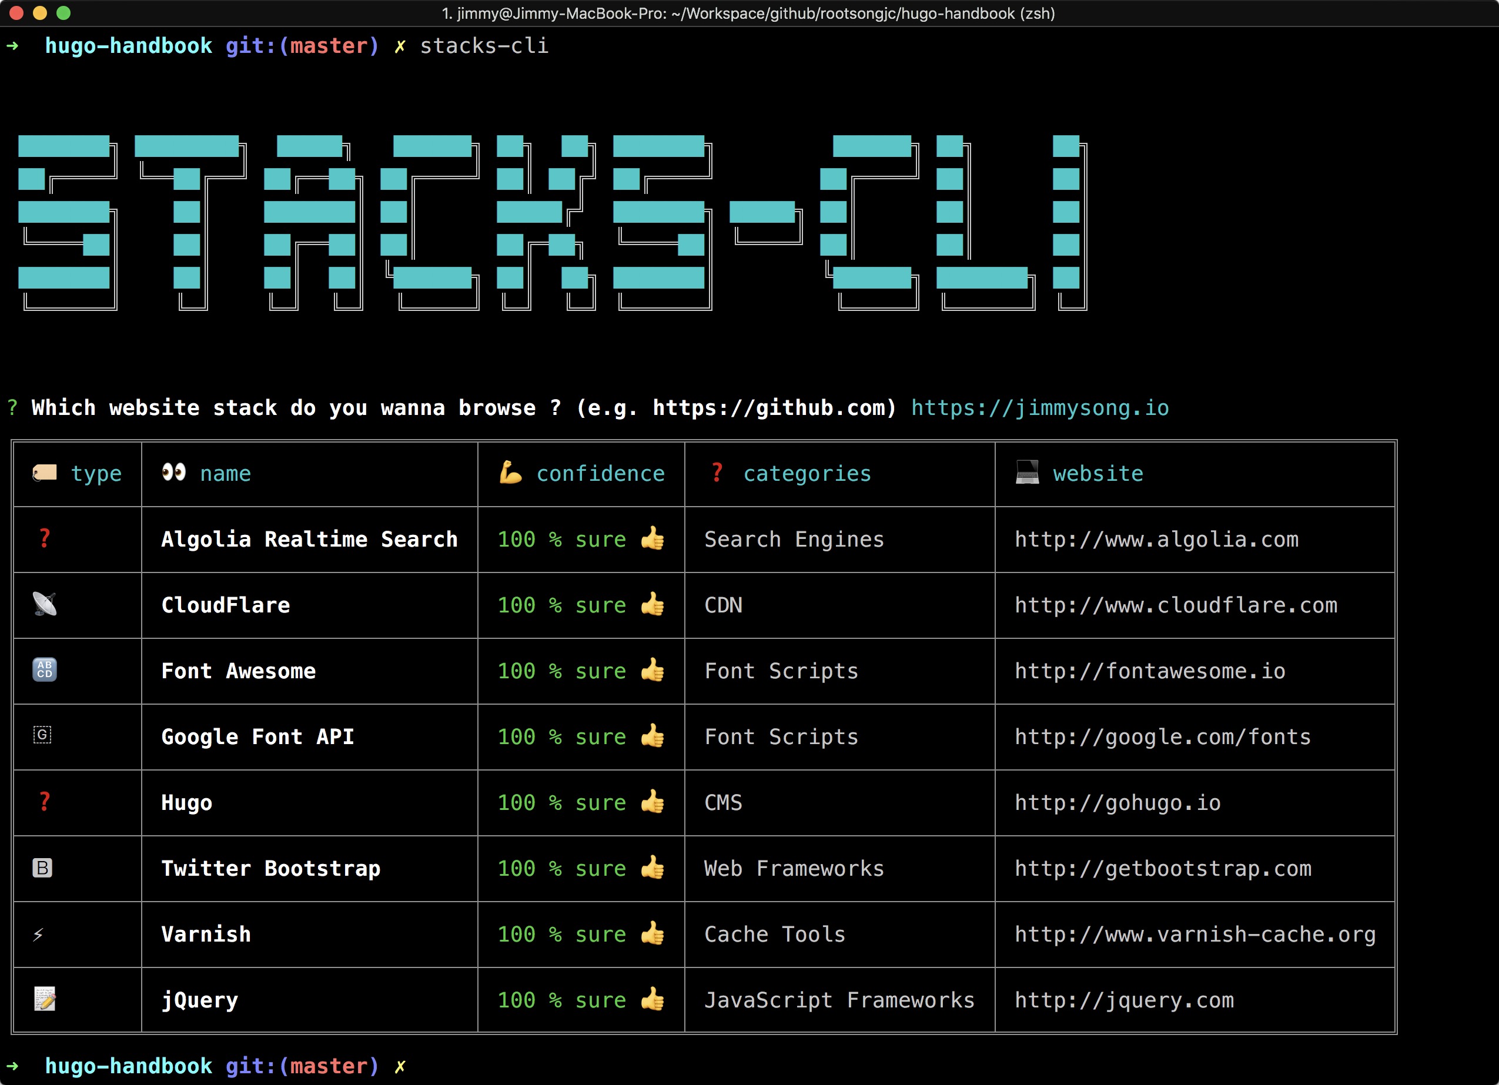Viewport: 1499px width, 1085px height.
Task: Open http://www.algolia.com link
Action: (1157, 539)
